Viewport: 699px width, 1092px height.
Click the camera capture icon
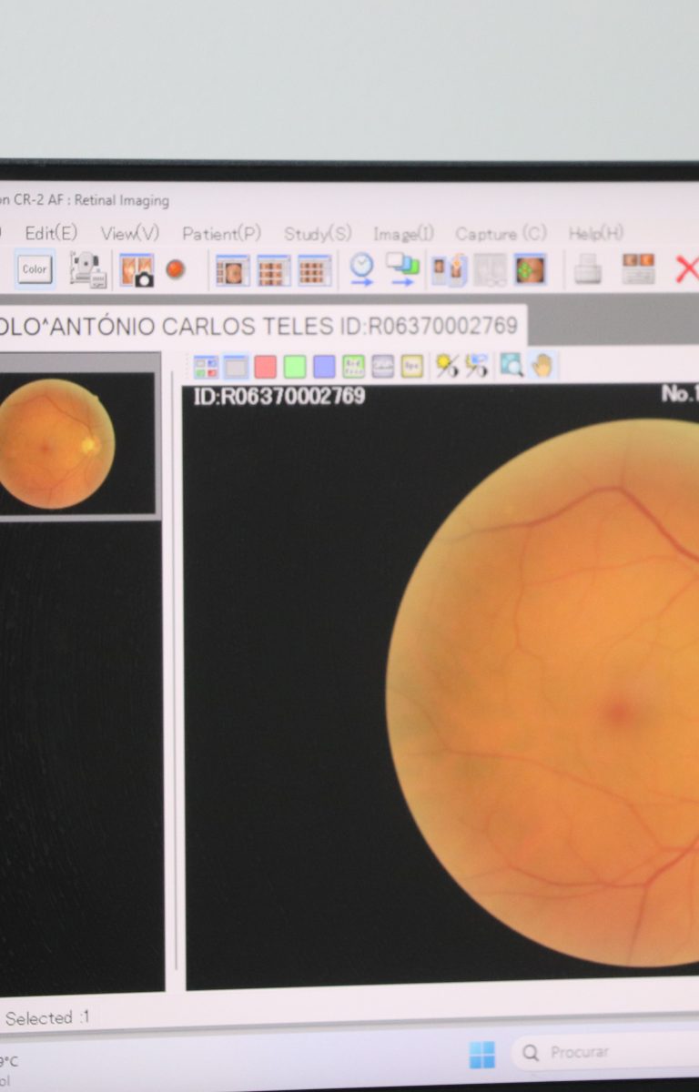[137, 270]
